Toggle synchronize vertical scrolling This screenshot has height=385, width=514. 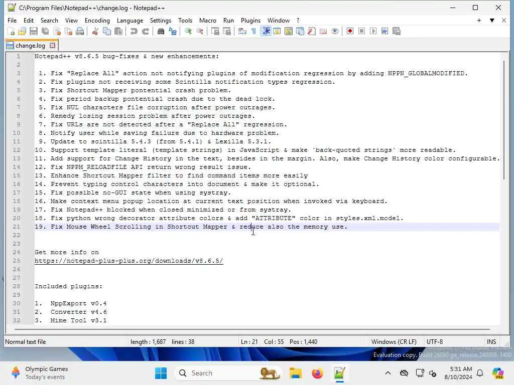(215, 32)
